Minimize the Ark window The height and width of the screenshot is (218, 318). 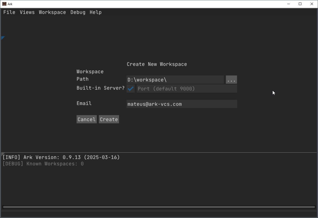288,4
